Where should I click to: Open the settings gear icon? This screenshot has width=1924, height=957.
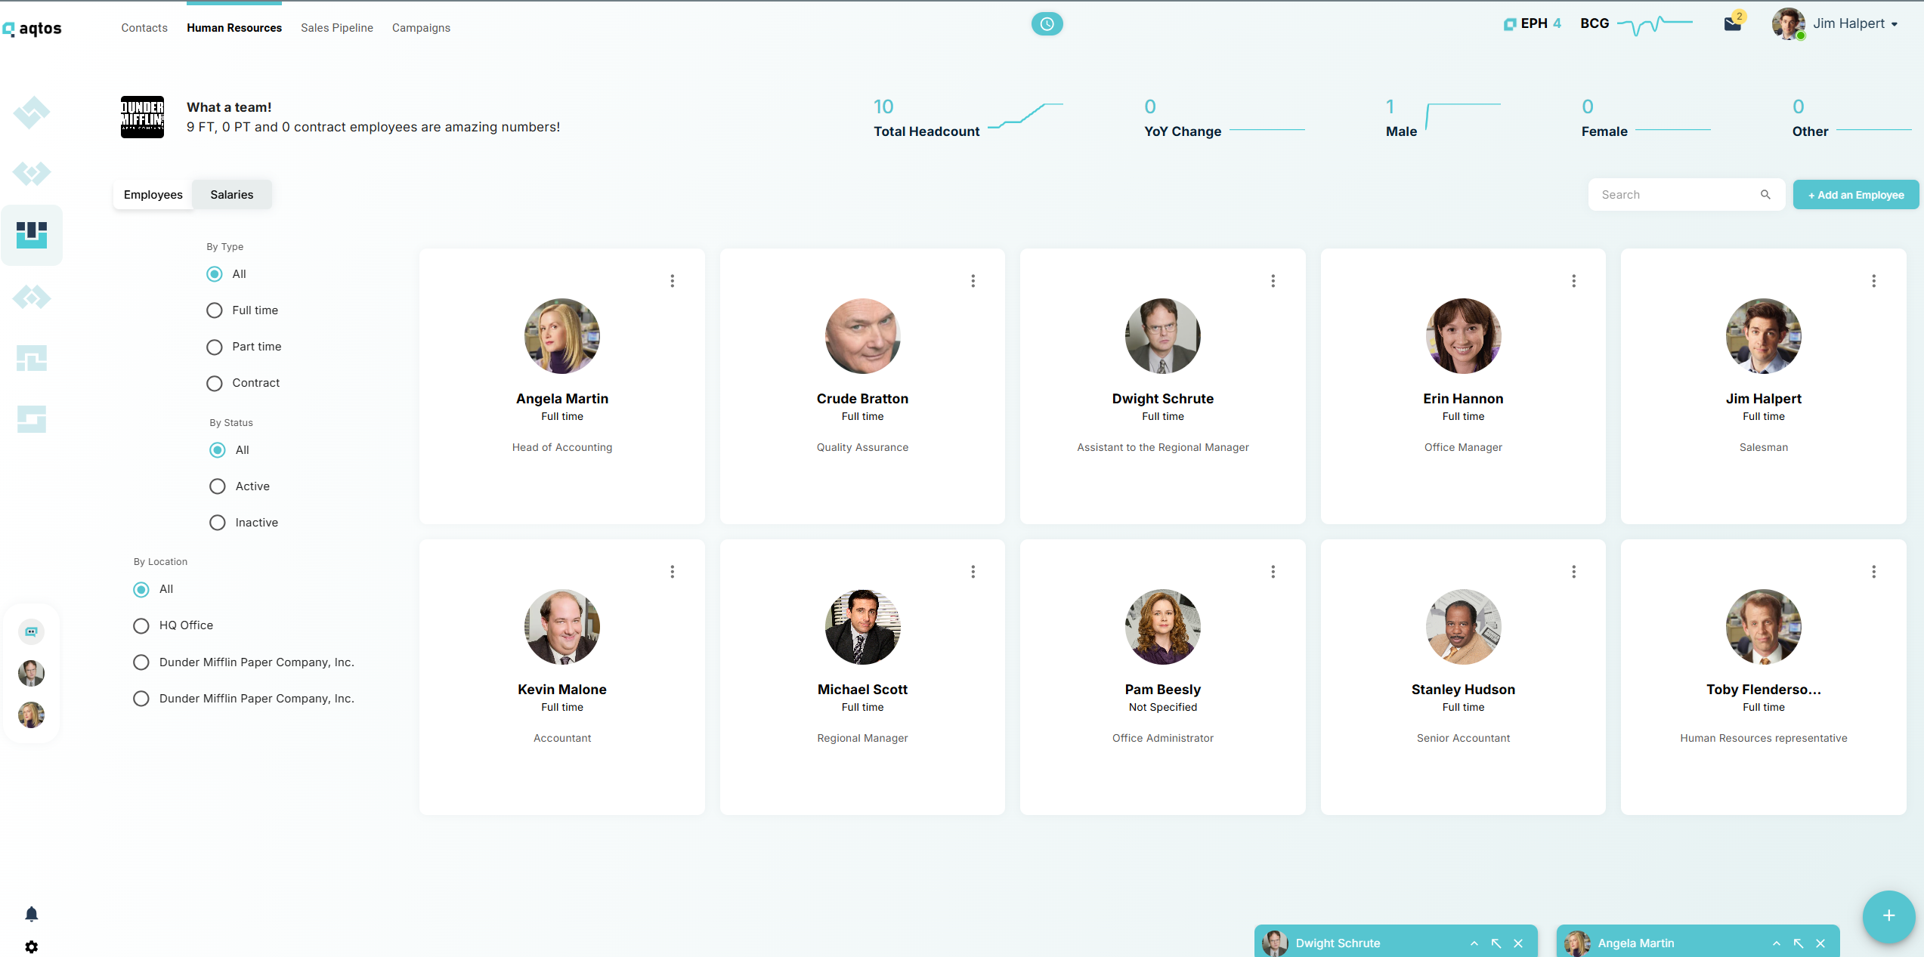[x=31, y=946]
